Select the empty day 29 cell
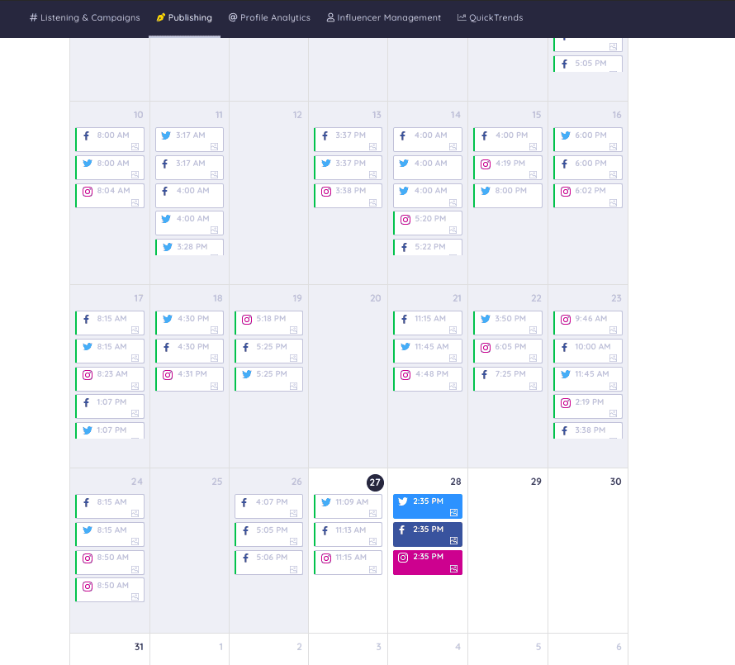The image size is (735, 665). point(508,551)
